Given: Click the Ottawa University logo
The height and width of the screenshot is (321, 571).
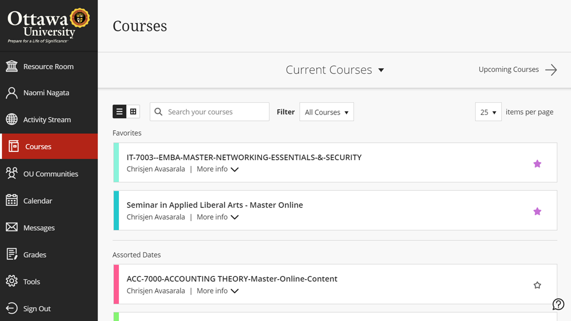Looking at the screenshot, I should tap(48, 25).
